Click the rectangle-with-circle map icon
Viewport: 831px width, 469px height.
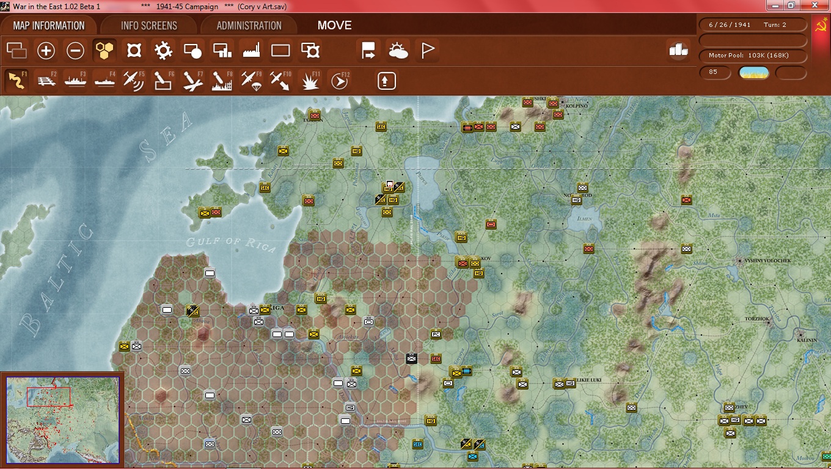[192, 50]
